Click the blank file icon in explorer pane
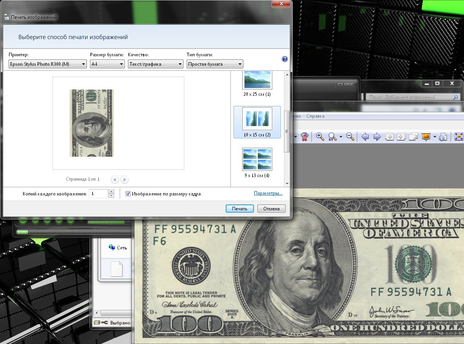This screenshot has width=464, height=344. [x=117, y=269]
